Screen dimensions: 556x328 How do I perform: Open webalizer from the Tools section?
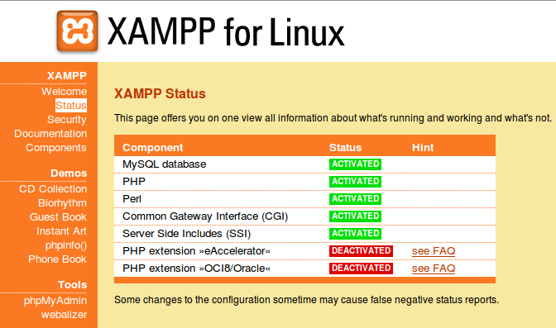pos(64,315)
